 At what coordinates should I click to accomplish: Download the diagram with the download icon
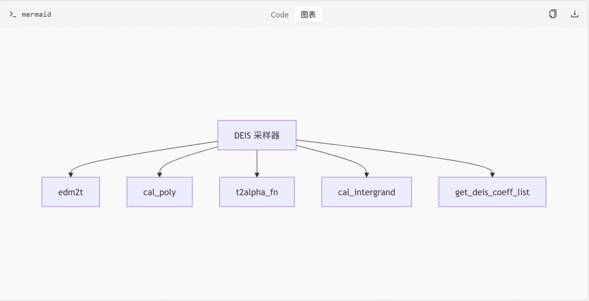[574, 14]
